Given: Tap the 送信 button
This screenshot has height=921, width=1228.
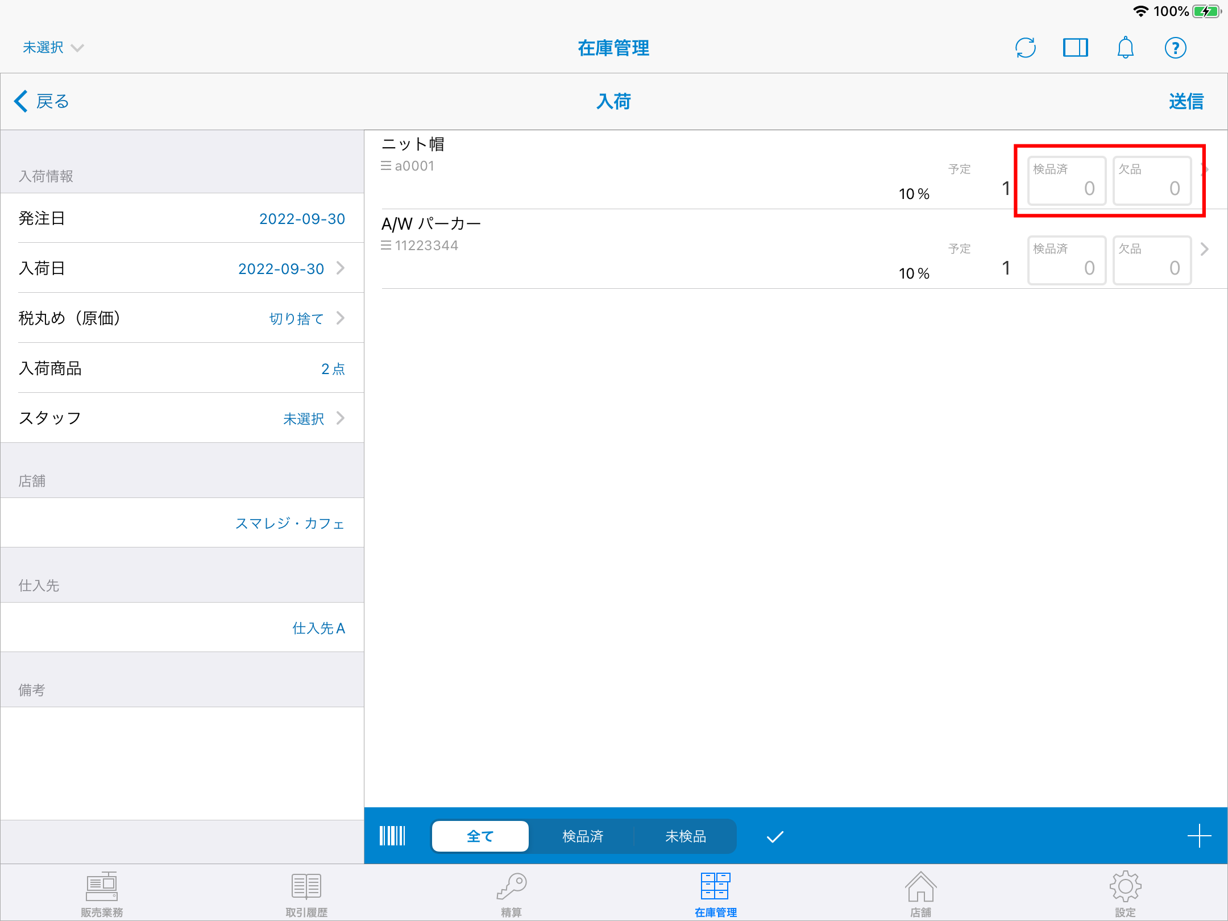Looking at the screenshot, I should [1186, 102].
